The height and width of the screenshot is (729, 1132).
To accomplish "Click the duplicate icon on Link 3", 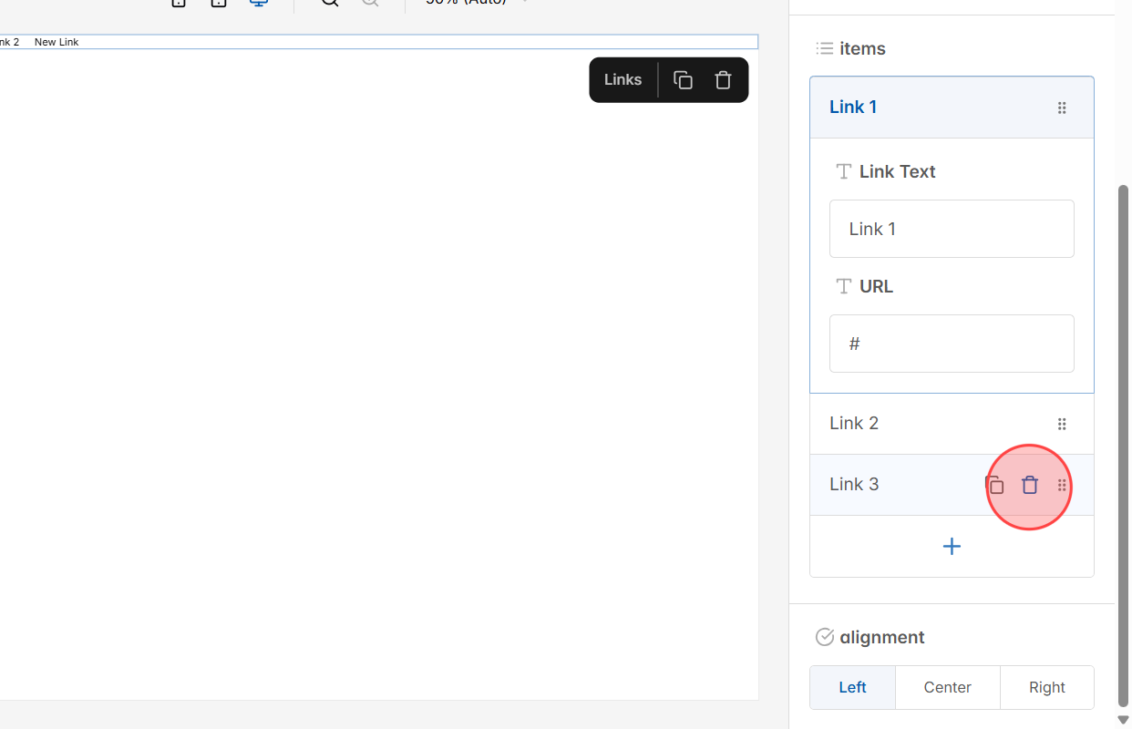I will 995,485.
